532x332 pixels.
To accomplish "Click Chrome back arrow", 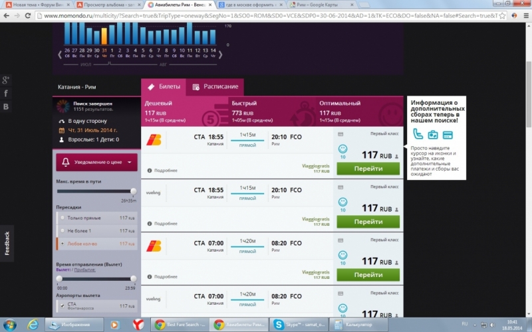I will click(7, 15).
